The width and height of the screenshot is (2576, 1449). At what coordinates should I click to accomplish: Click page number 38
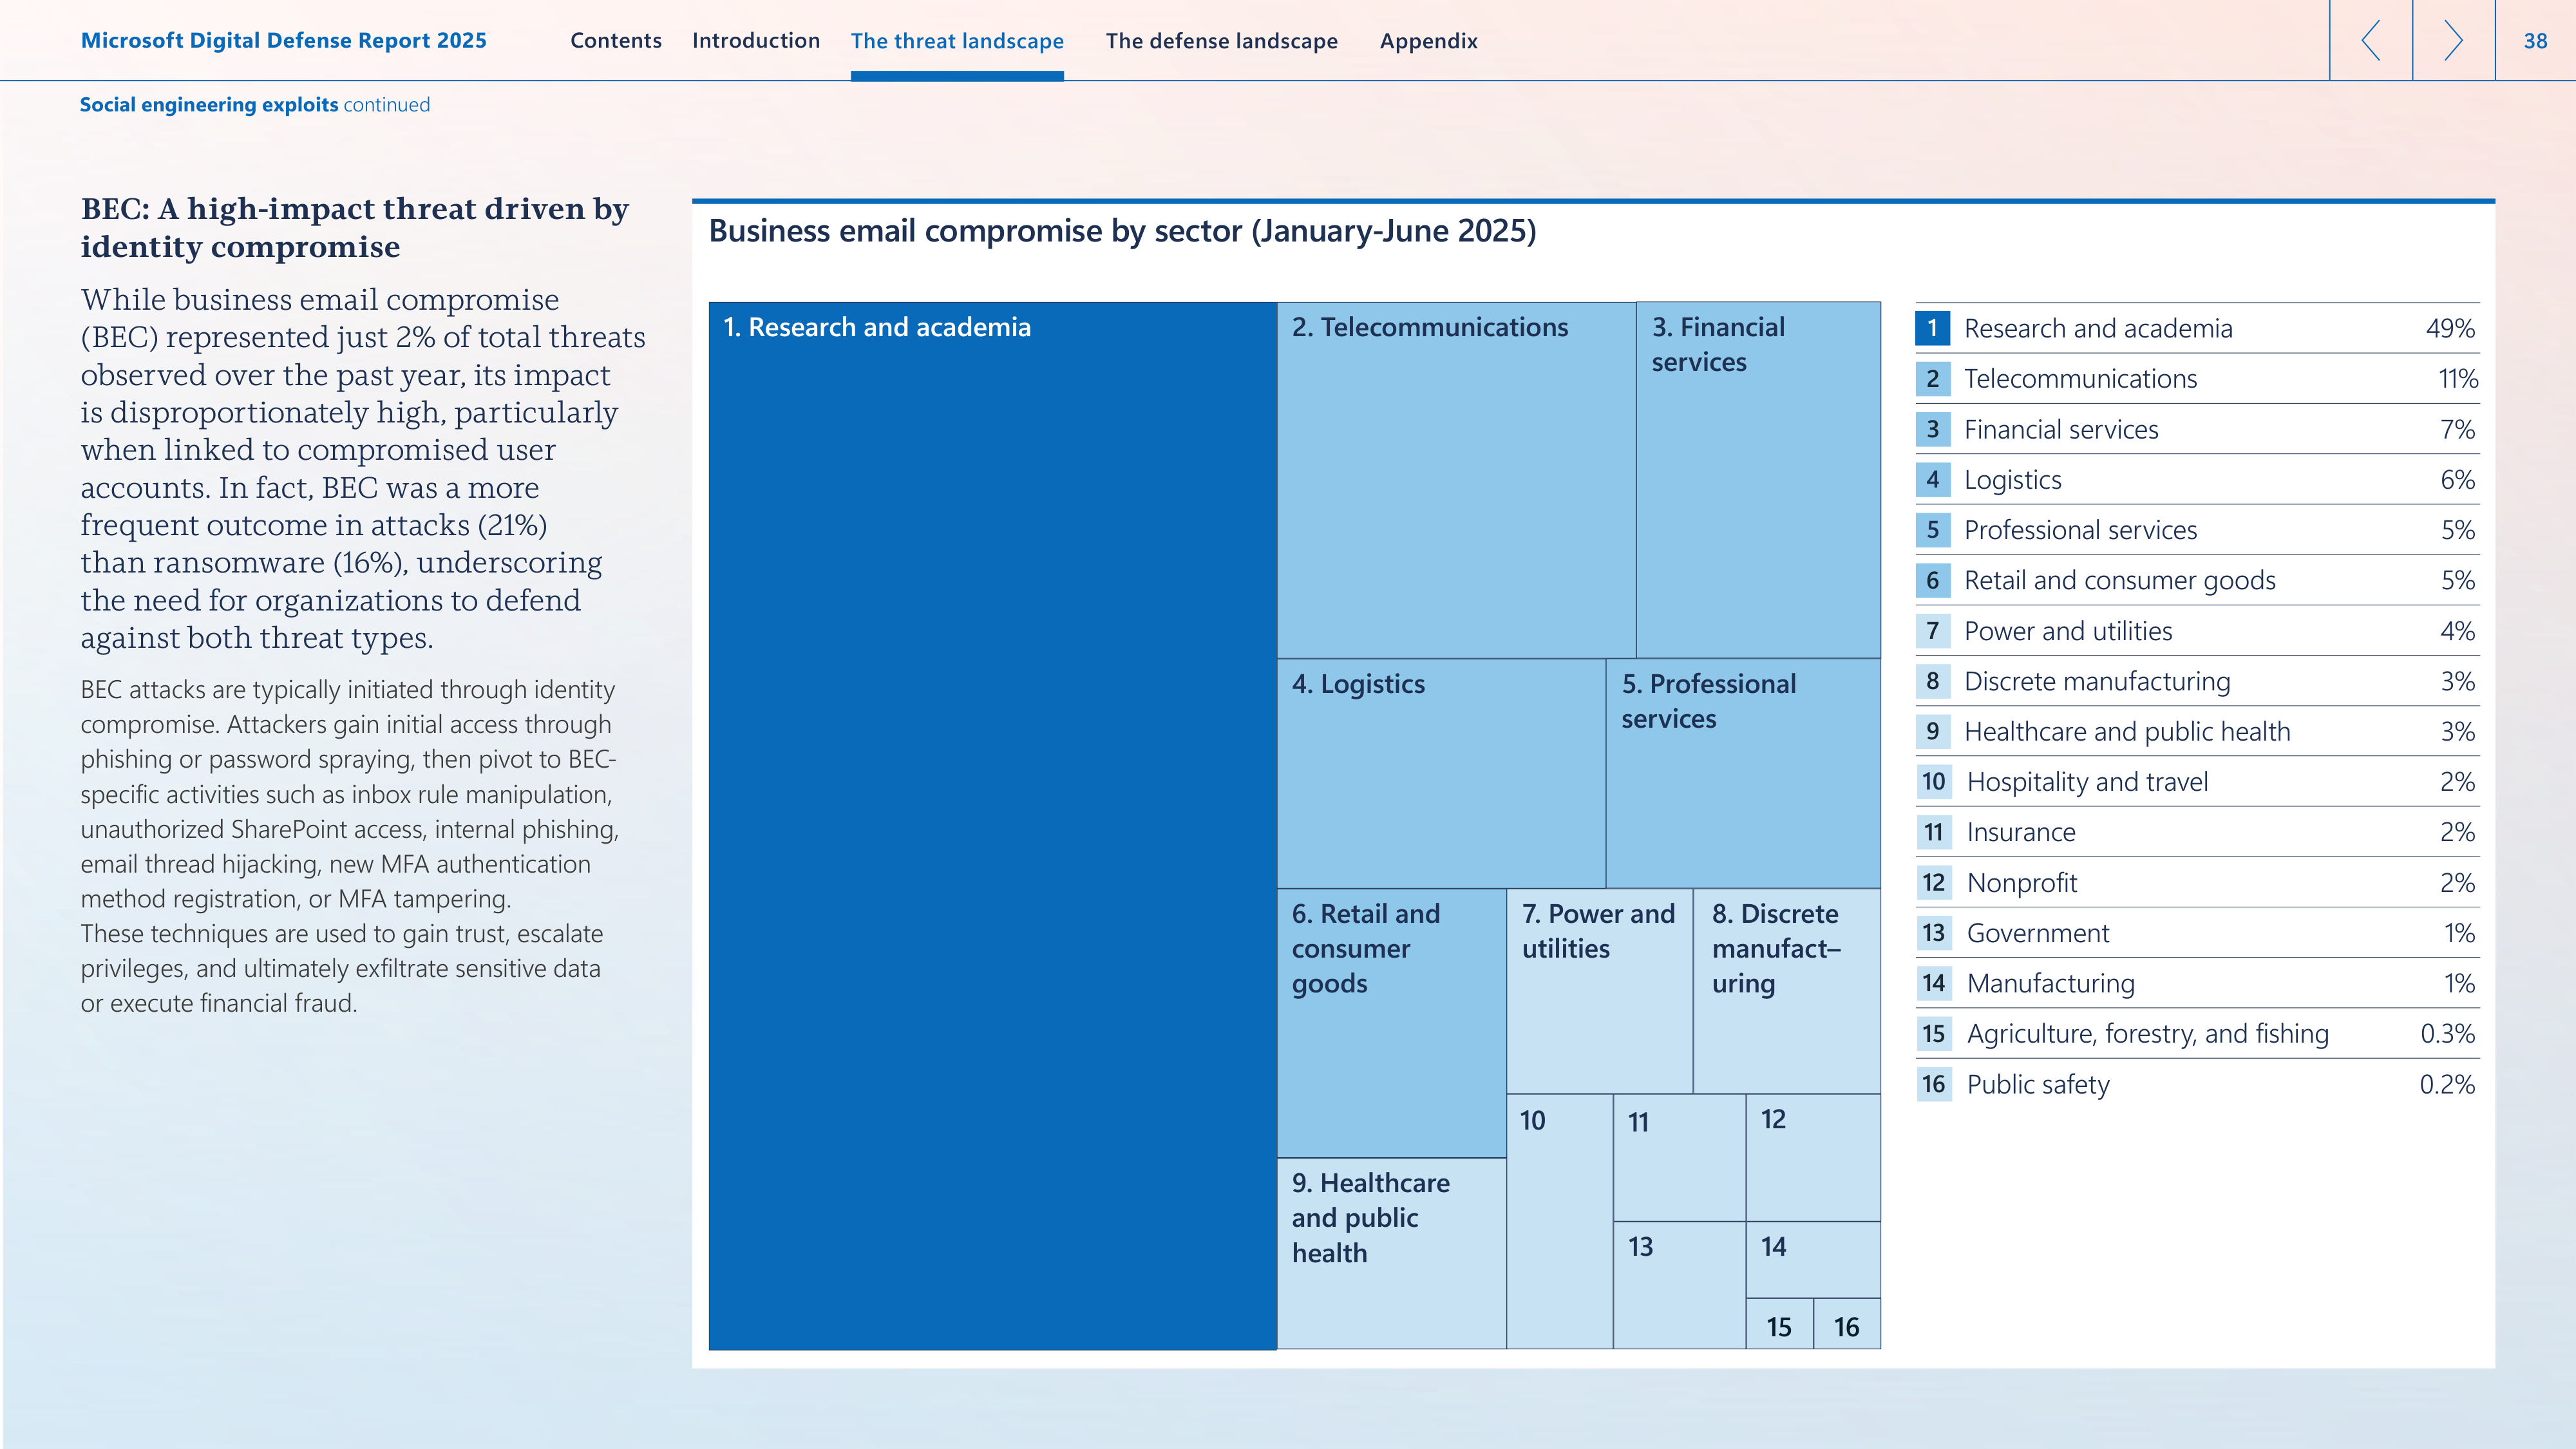(2535, 41)
